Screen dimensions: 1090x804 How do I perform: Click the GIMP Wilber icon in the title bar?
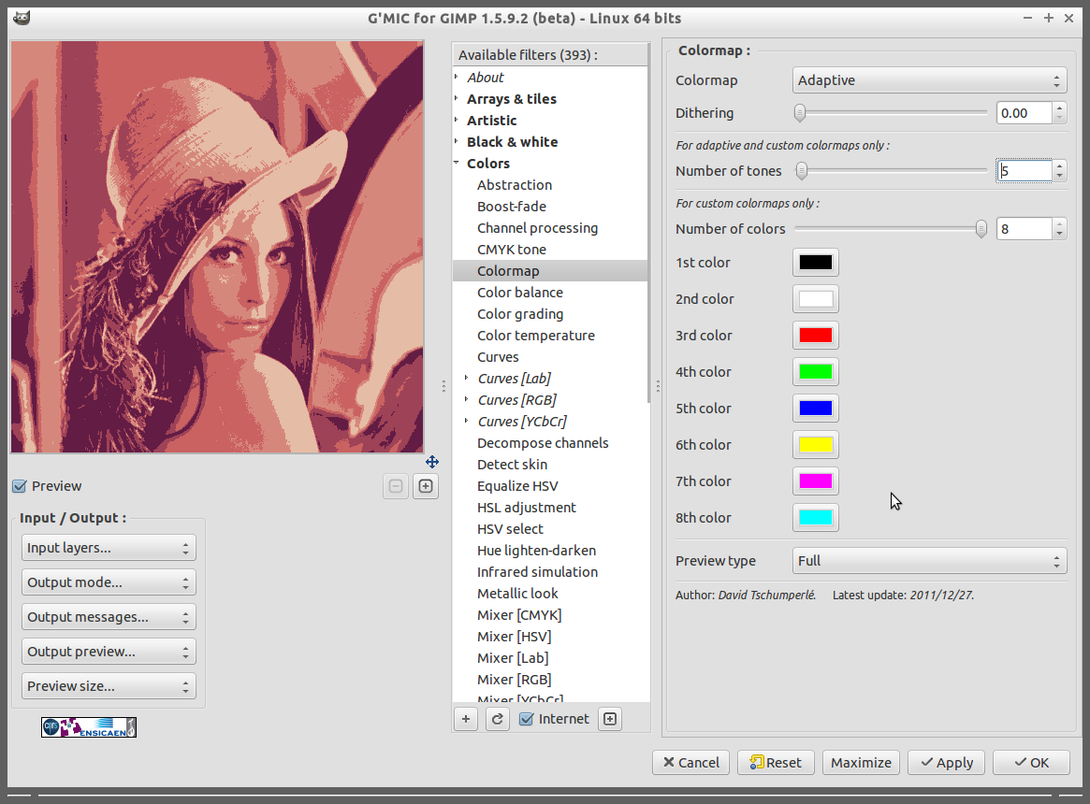click(x=22, y=18)
